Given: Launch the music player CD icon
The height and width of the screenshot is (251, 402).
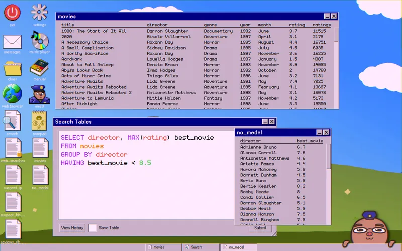Looking at the screenshot, I should [x=39, y=40].
